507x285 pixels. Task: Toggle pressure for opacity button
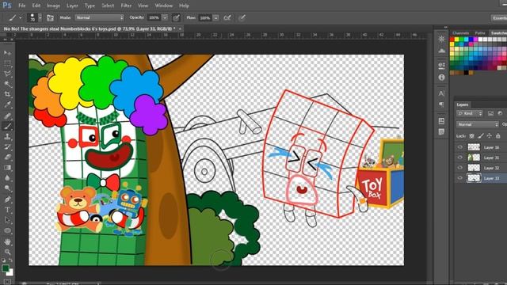tap(176, 17)
